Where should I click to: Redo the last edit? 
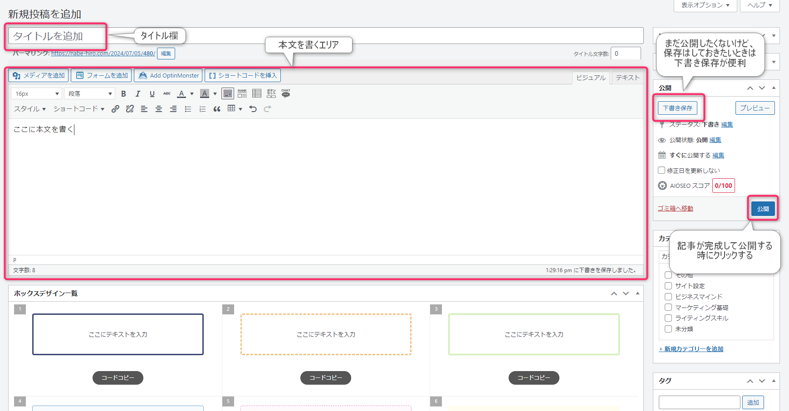268,109
